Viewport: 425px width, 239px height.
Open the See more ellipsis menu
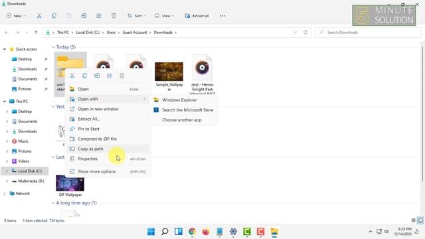(x=222, y=16)
